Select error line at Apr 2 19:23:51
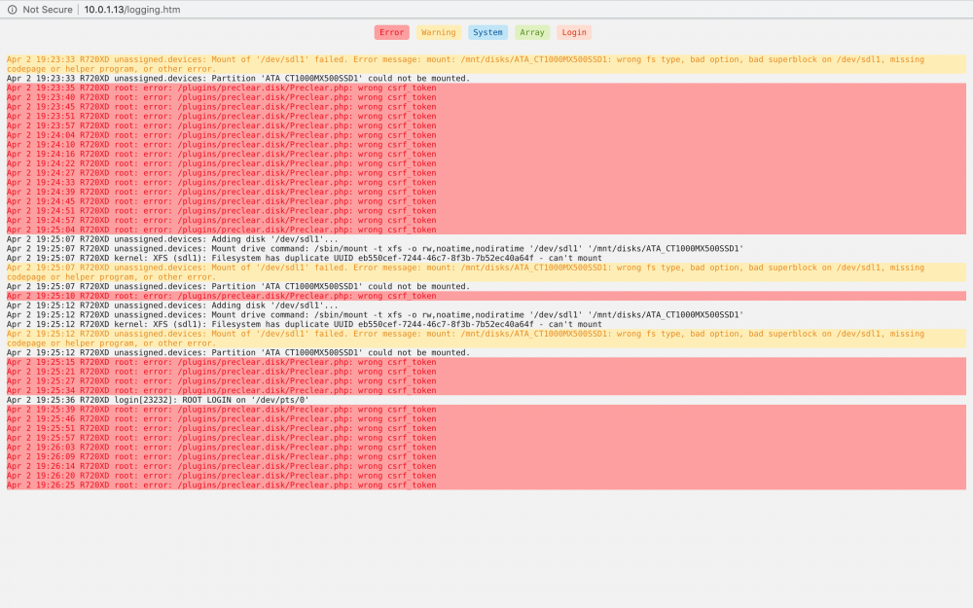 tap(486, 116)
